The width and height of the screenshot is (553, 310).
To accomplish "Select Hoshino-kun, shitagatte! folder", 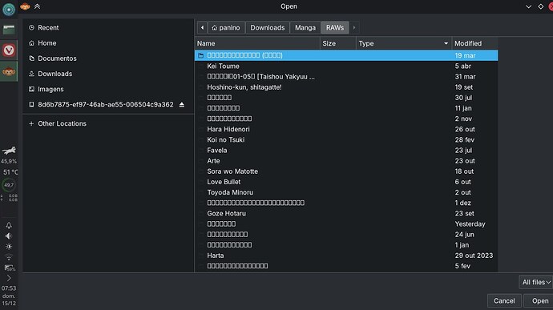I will pos(346,87).
